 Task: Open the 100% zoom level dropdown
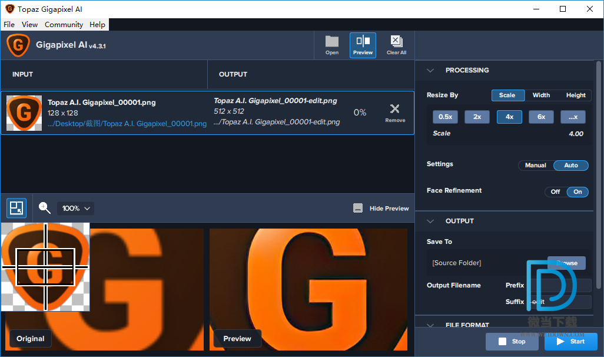point(76,209)
